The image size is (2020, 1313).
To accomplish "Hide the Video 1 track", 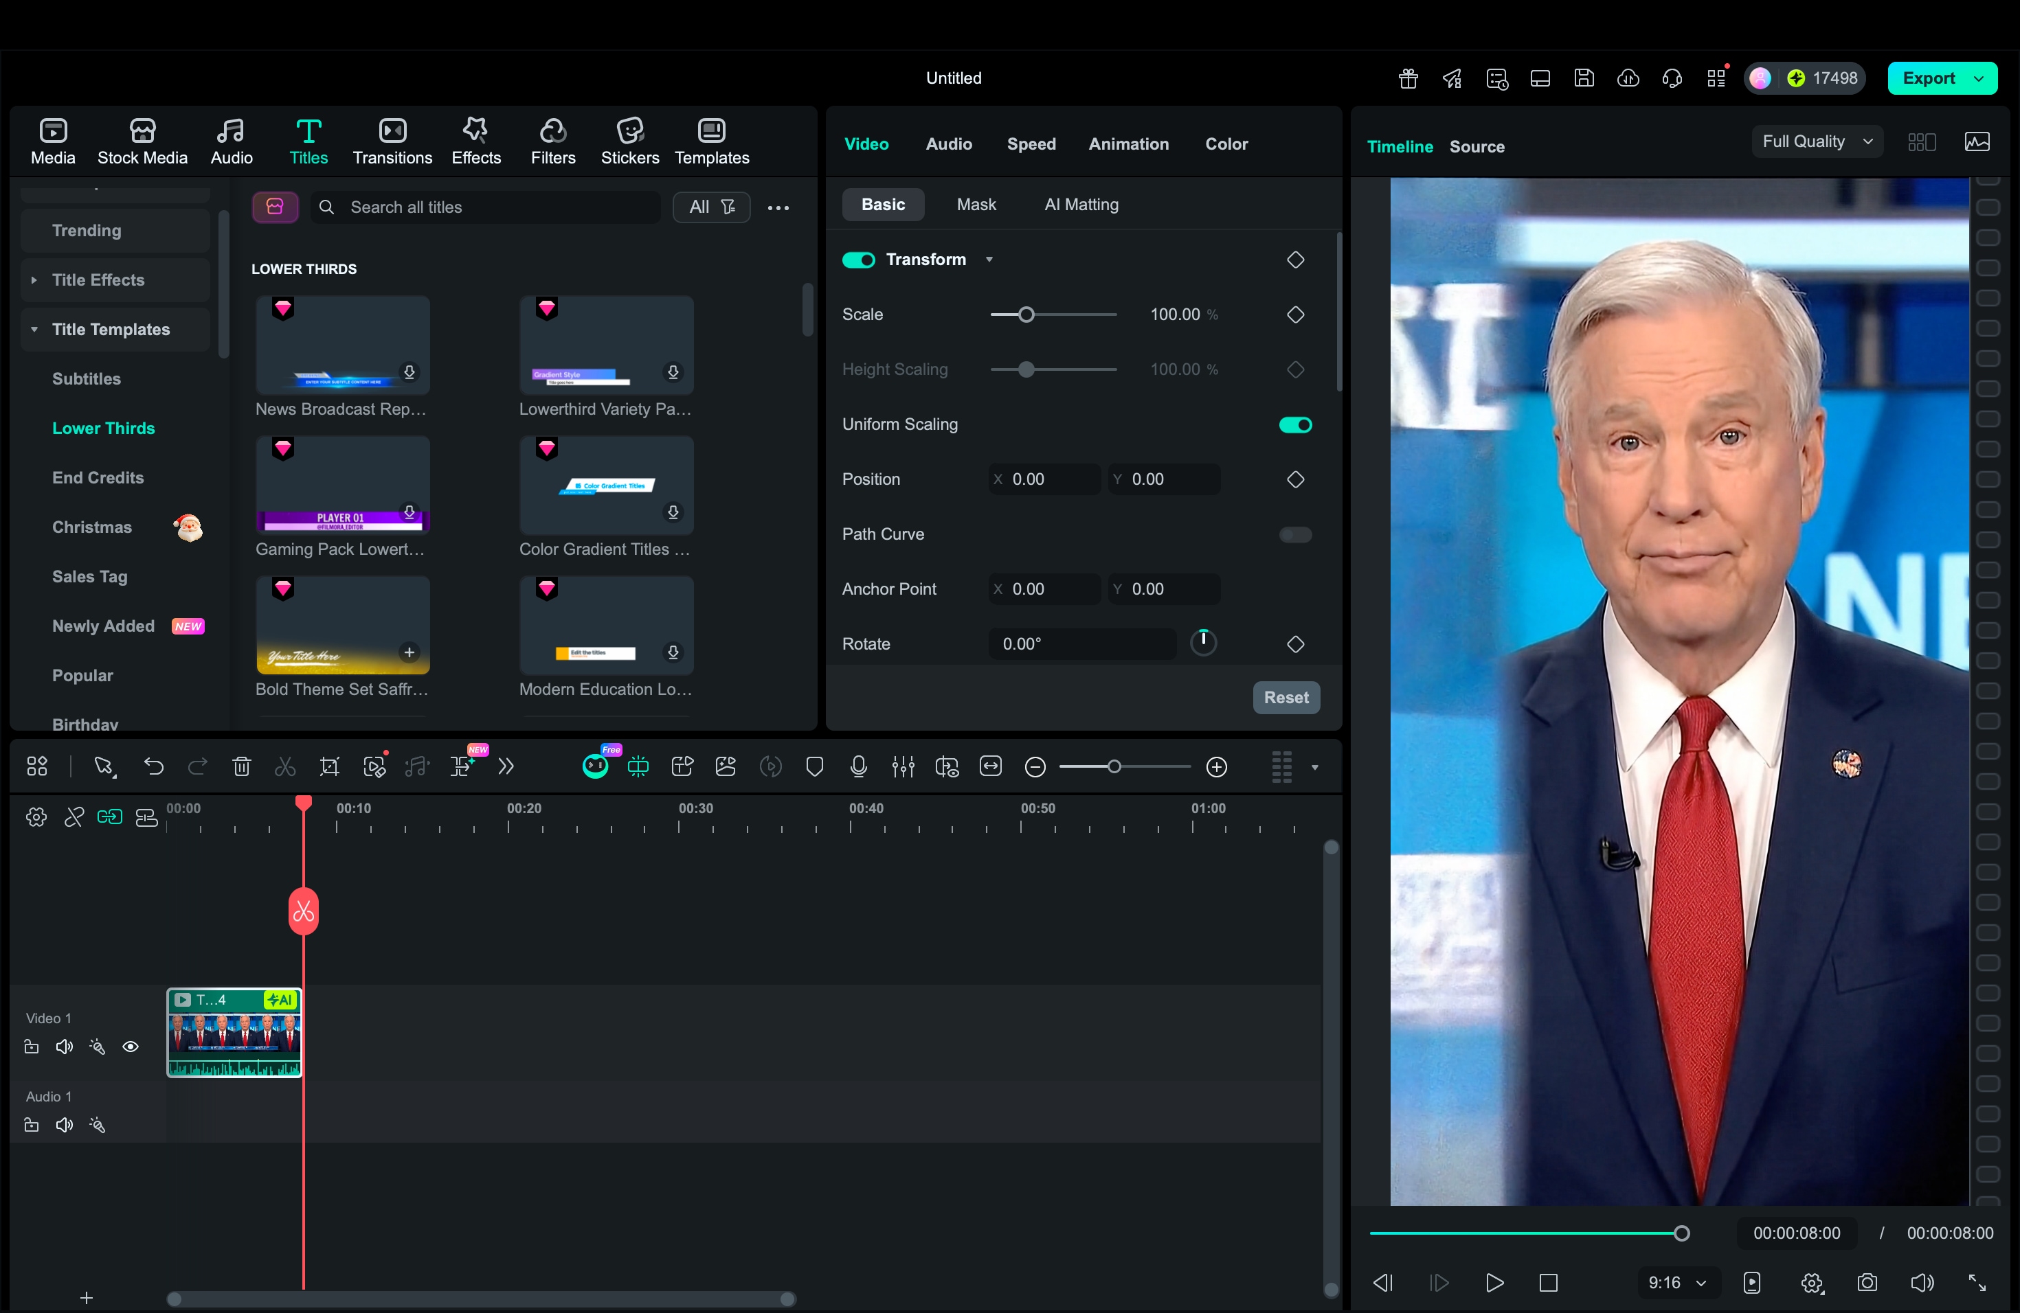I will tap(131, 1047).
